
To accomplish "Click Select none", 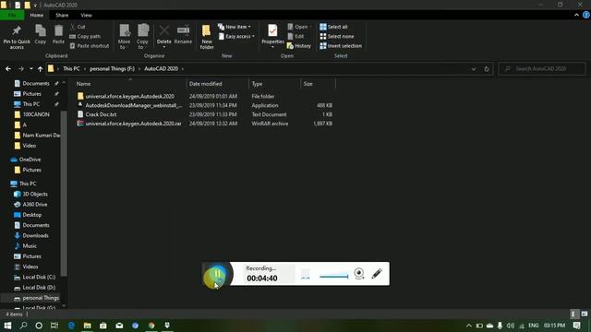I will (337, 36).
